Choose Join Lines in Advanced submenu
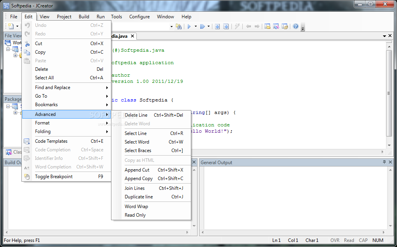The image size is (397, 247). tap(151, 188)
